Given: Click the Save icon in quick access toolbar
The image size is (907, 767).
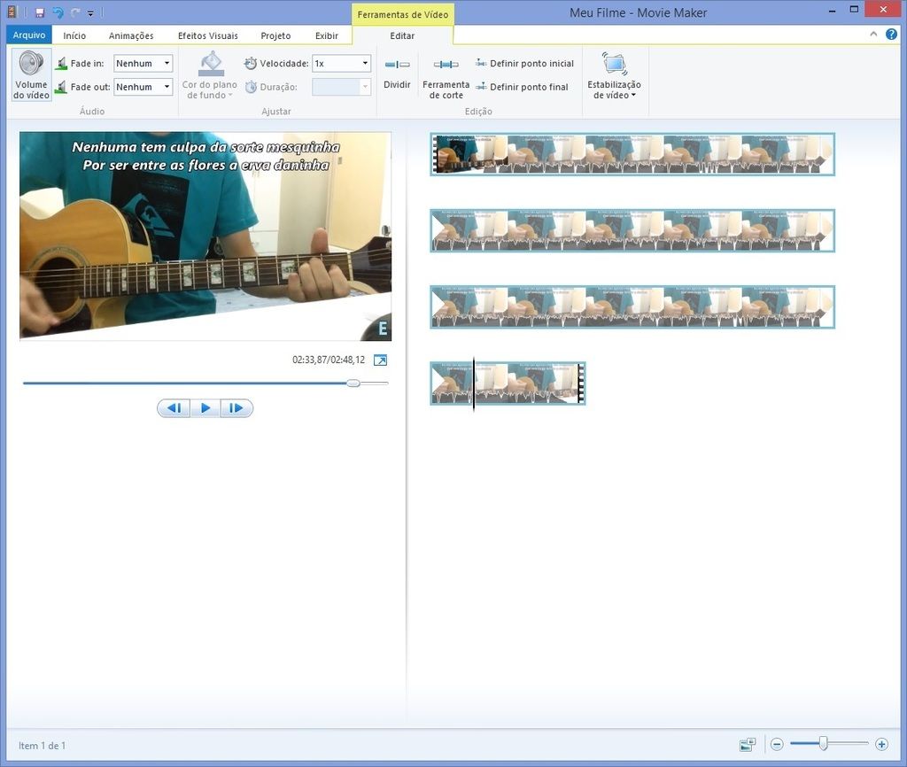Looking at the screenshot, I should point(40,12).
